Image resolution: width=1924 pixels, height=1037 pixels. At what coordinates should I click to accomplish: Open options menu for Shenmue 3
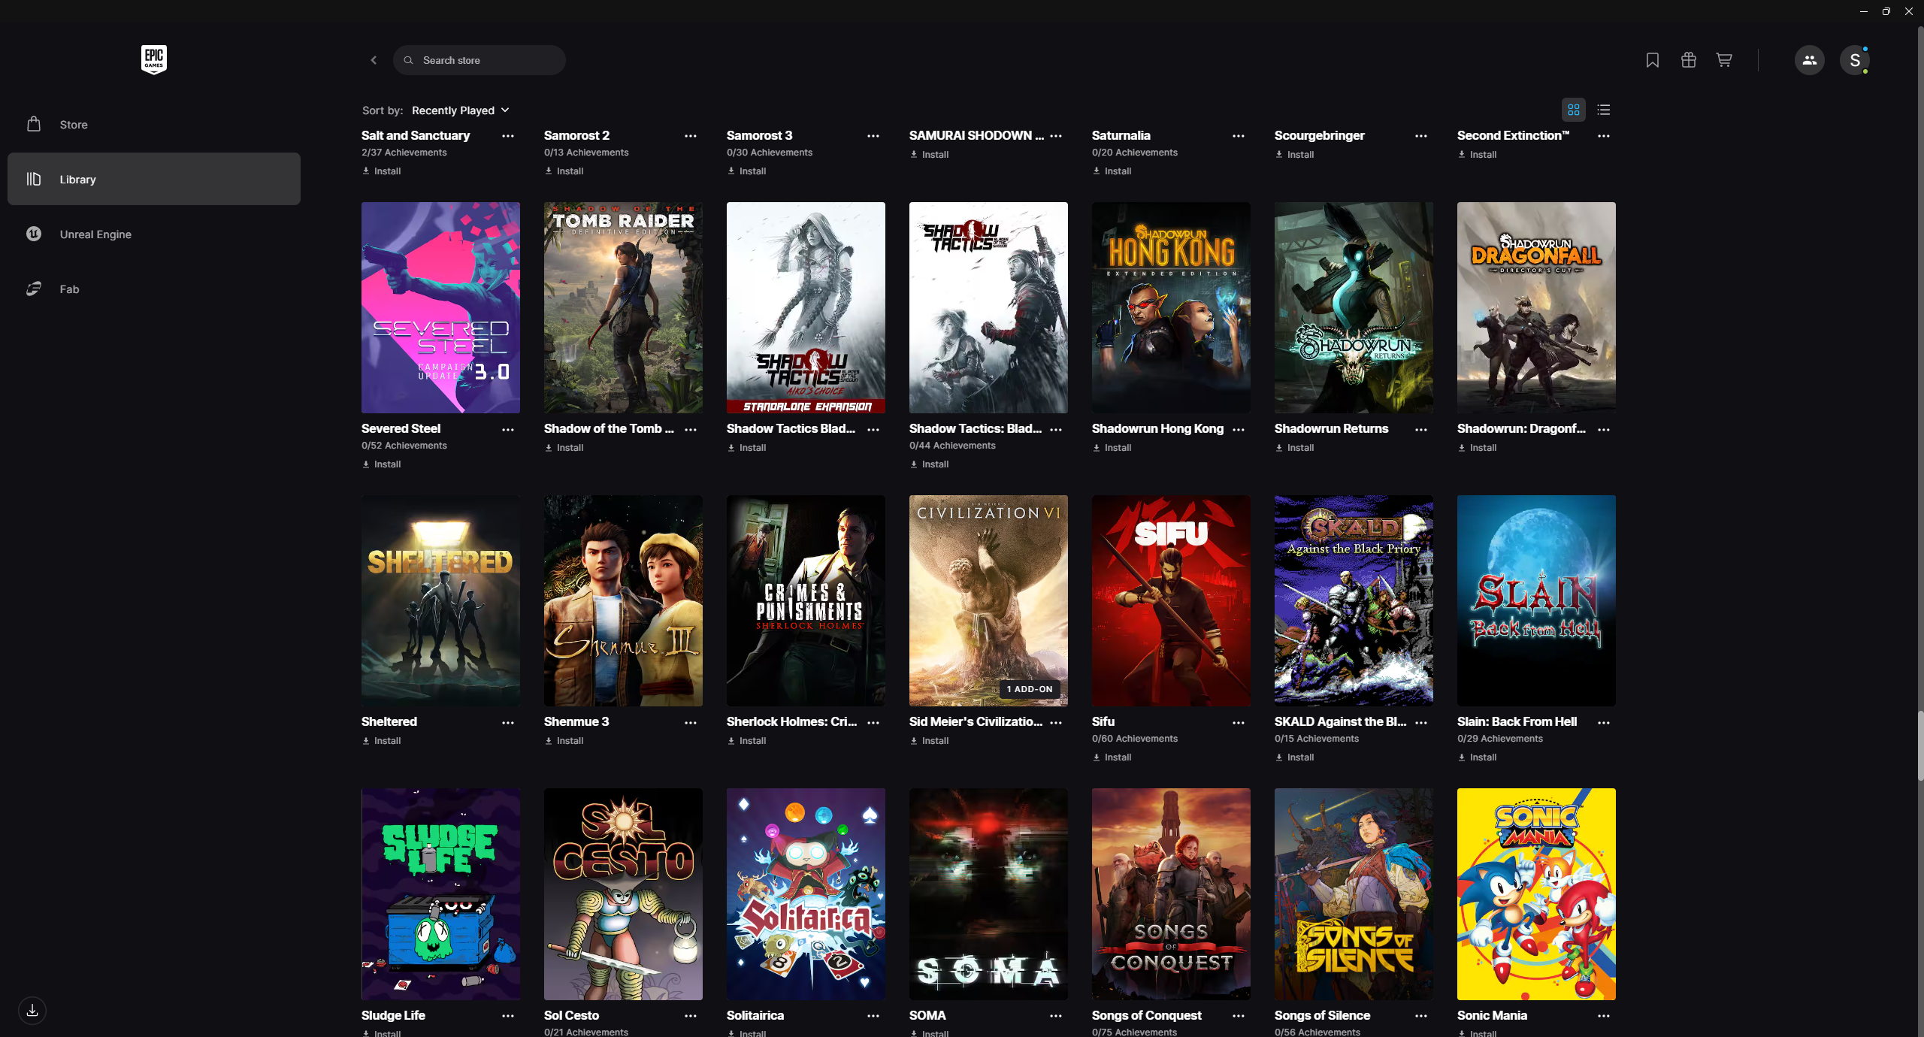click(691, 722)
